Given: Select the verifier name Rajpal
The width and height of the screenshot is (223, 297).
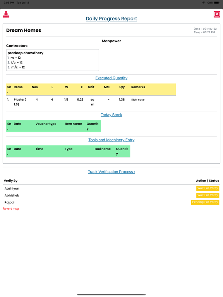Looking at the screenshot, I should coord(9,203).
